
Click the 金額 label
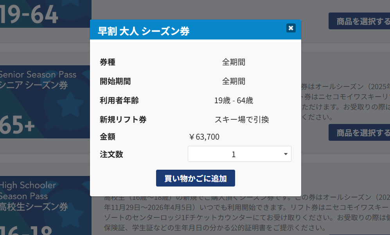(108, 137)
